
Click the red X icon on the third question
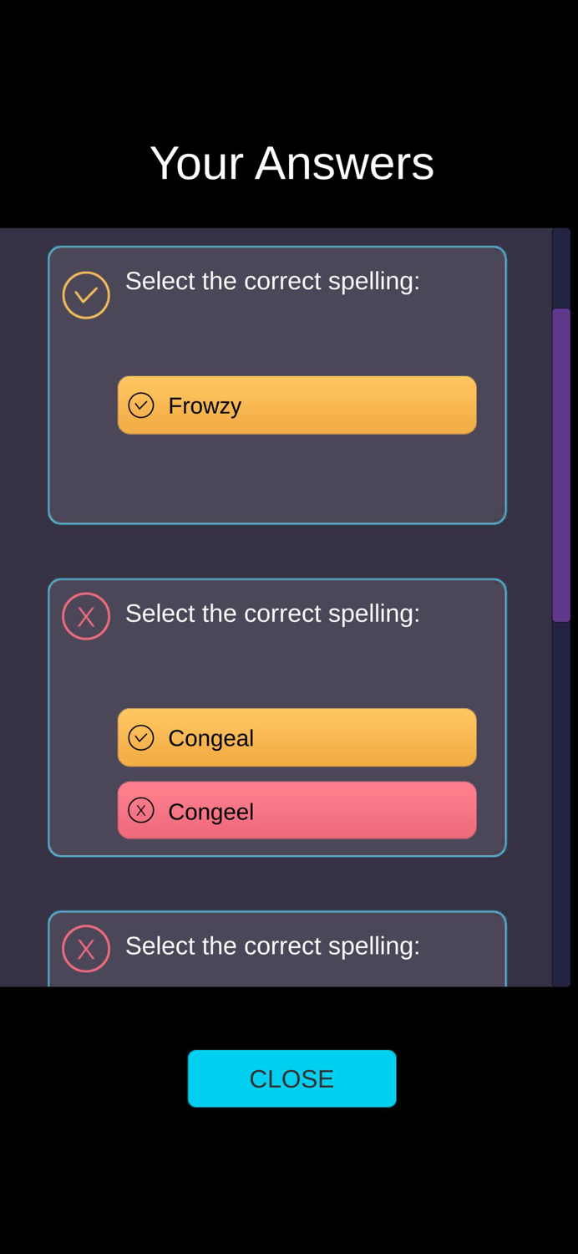click(x=86, y=948)
